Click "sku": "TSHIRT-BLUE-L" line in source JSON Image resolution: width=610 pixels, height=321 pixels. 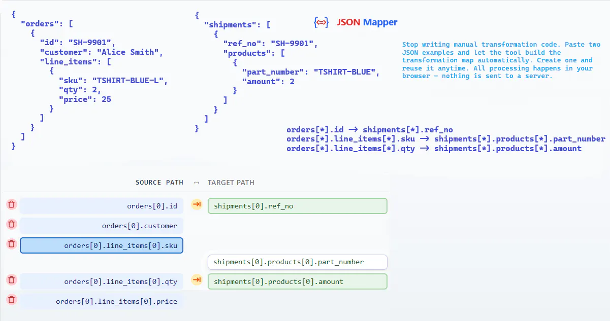pyautogui.click(x=113, y=81)
